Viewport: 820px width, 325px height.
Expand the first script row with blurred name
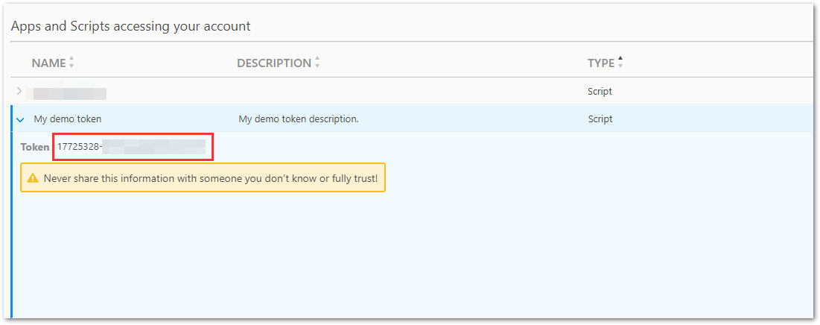tap(19, 91)
